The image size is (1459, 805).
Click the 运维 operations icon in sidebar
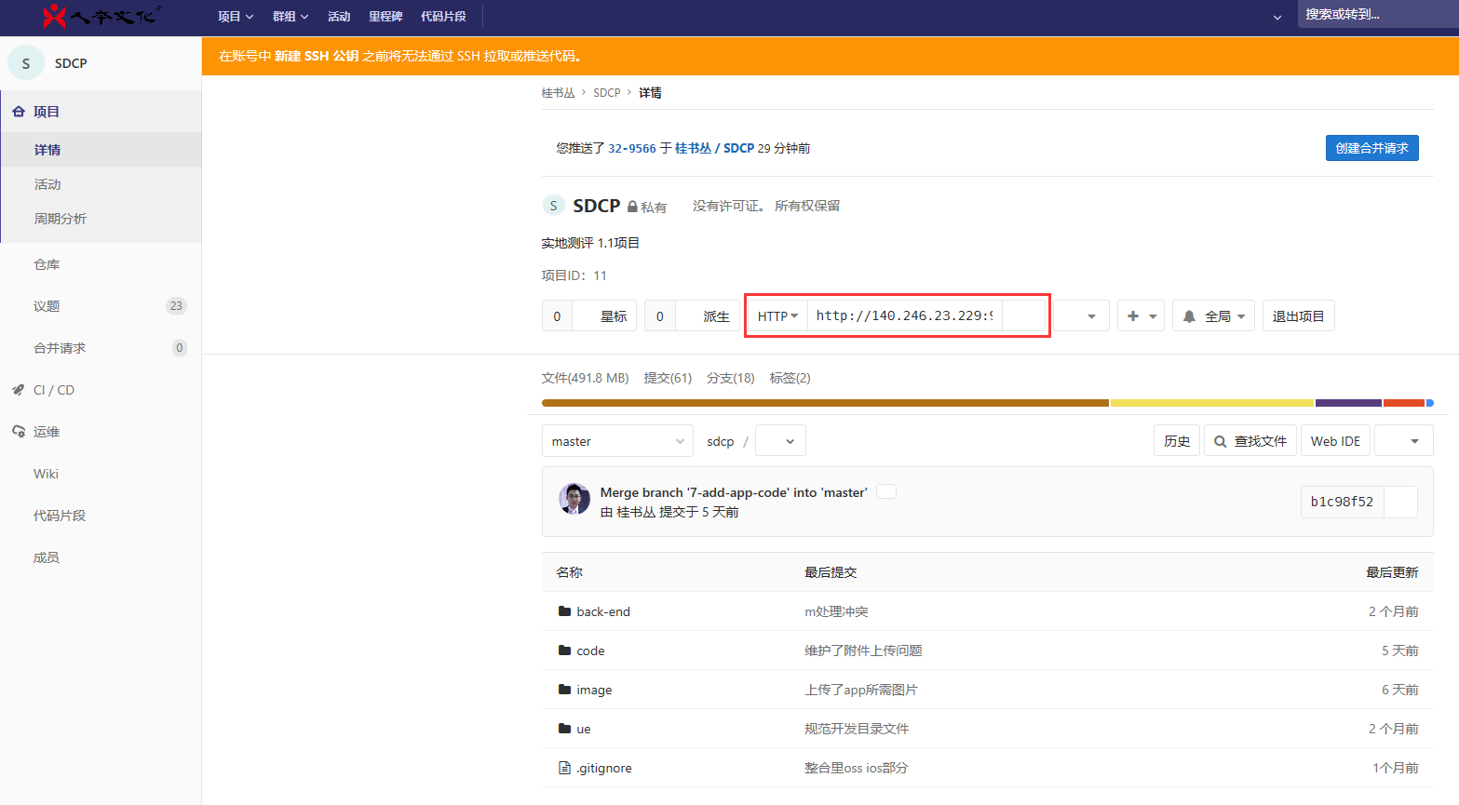[x=18, y=432]
